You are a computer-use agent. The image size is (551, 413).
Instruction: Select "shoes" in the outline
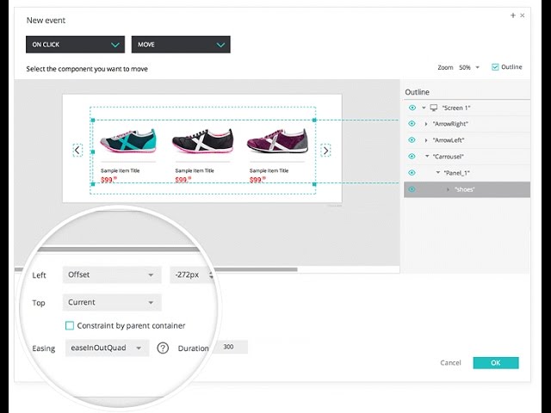pos(464,189)
